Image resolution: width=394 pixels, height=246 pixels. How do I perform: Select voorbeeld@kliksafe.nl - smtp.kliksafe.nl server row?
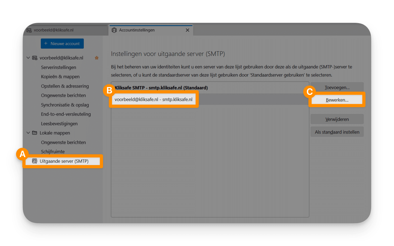210,99
